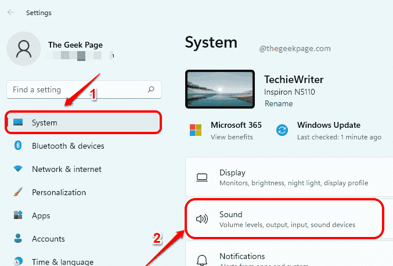Click the Sound speaker icon
This screenshot has width=393, height=266.
[x=202, y=219]
